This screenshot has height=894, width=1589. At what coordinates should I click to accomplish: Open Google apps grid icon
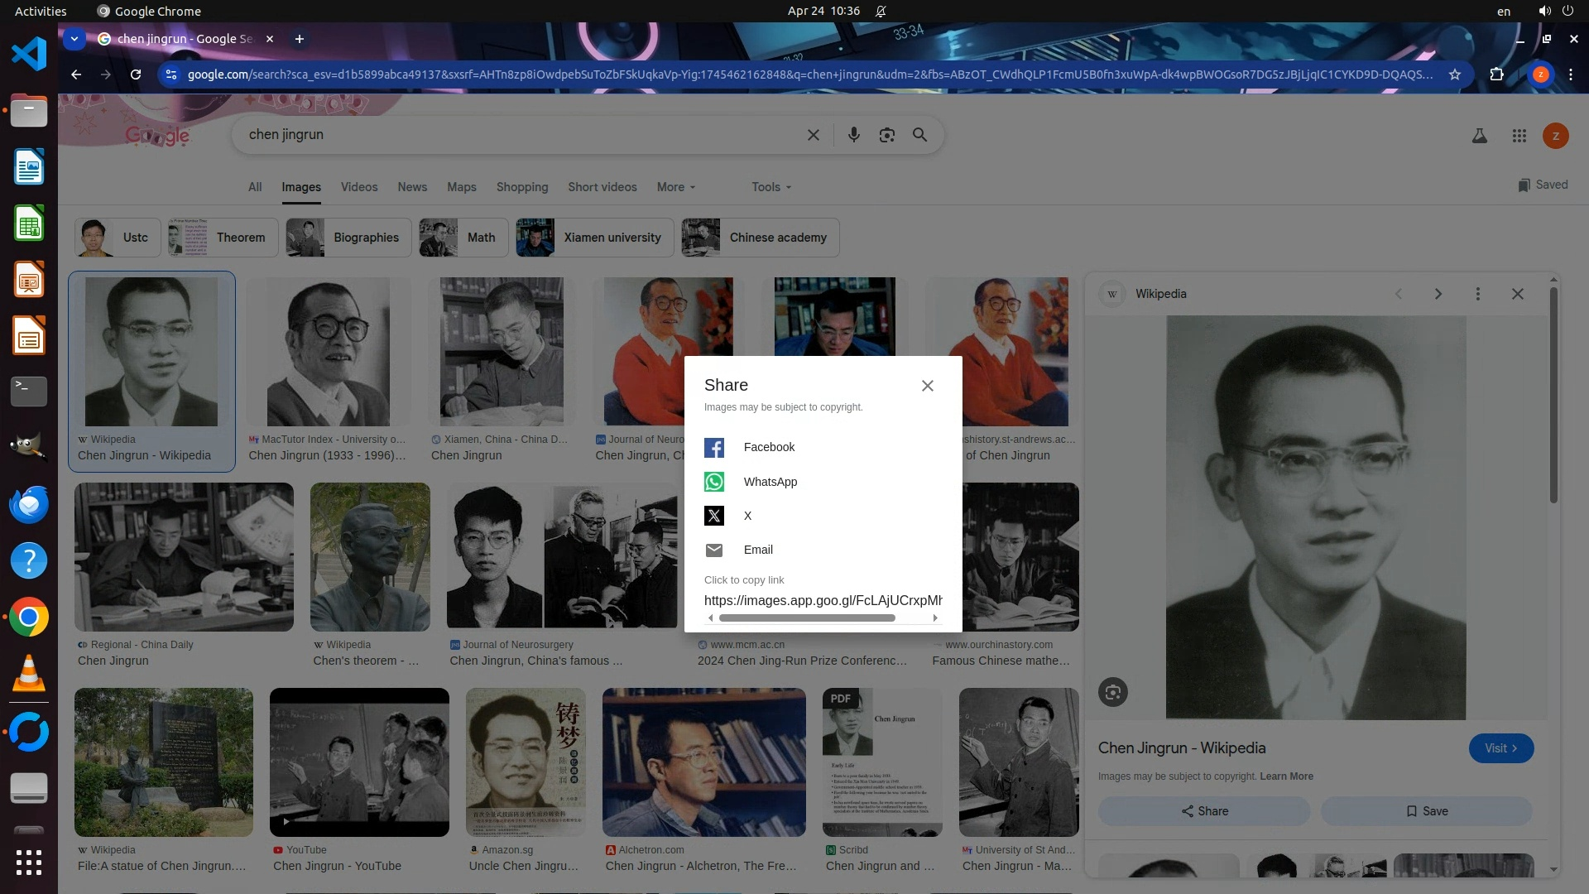coord(1519,136)
